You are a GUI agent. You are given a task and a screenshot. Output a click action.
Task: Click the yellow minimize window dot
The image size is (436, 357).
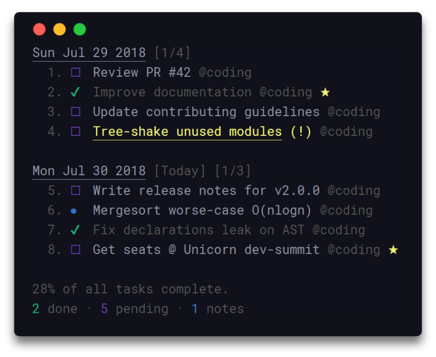(60, 29)
